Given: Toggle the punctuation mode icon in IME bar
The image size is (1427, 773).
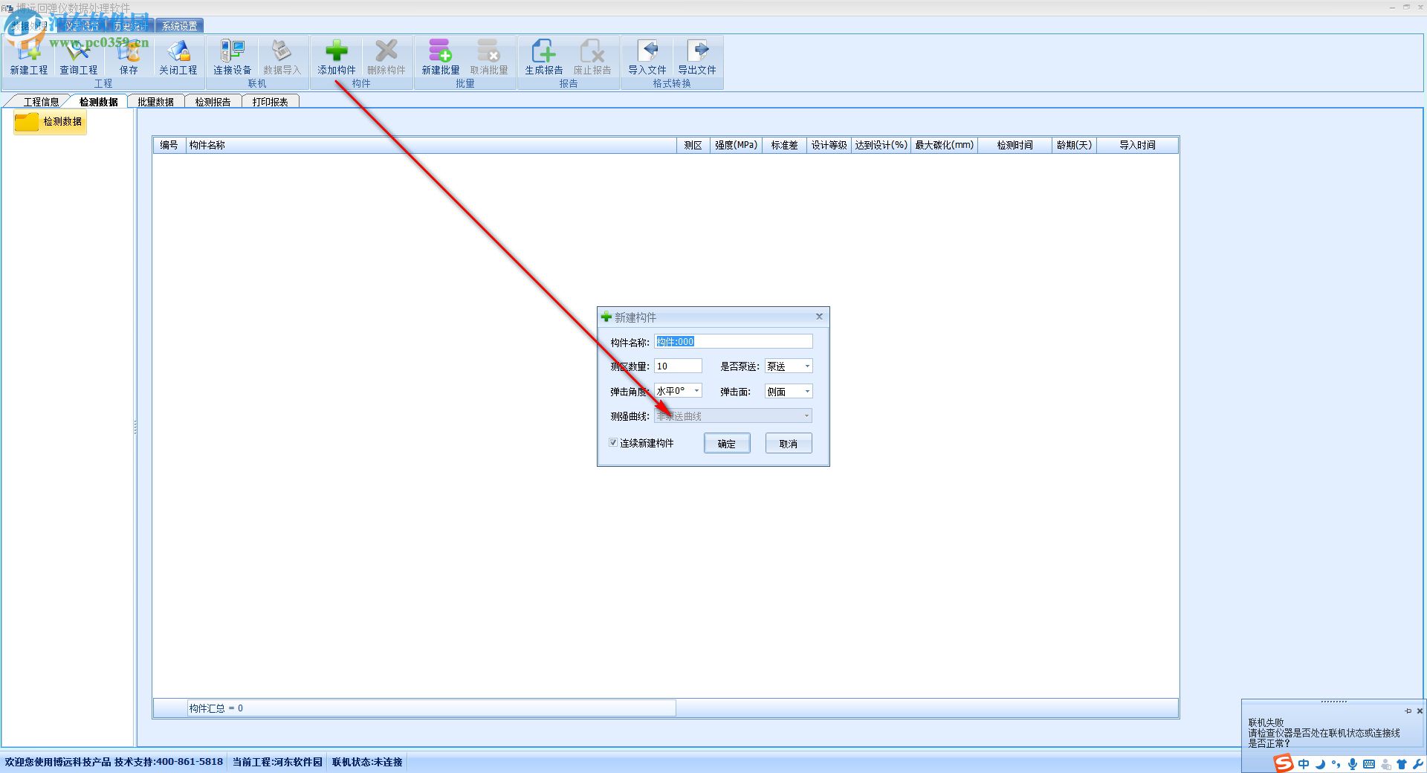Looking at the screenshot, I should (1336, 764).
